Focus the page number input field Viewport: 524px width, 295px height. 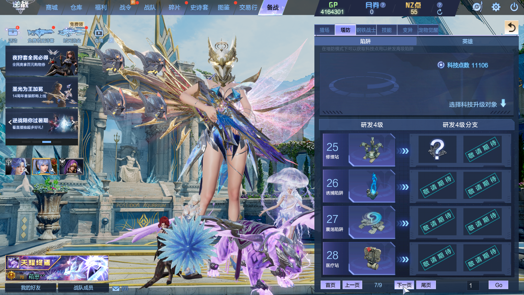pyautogui.click(x=473, y=285)
